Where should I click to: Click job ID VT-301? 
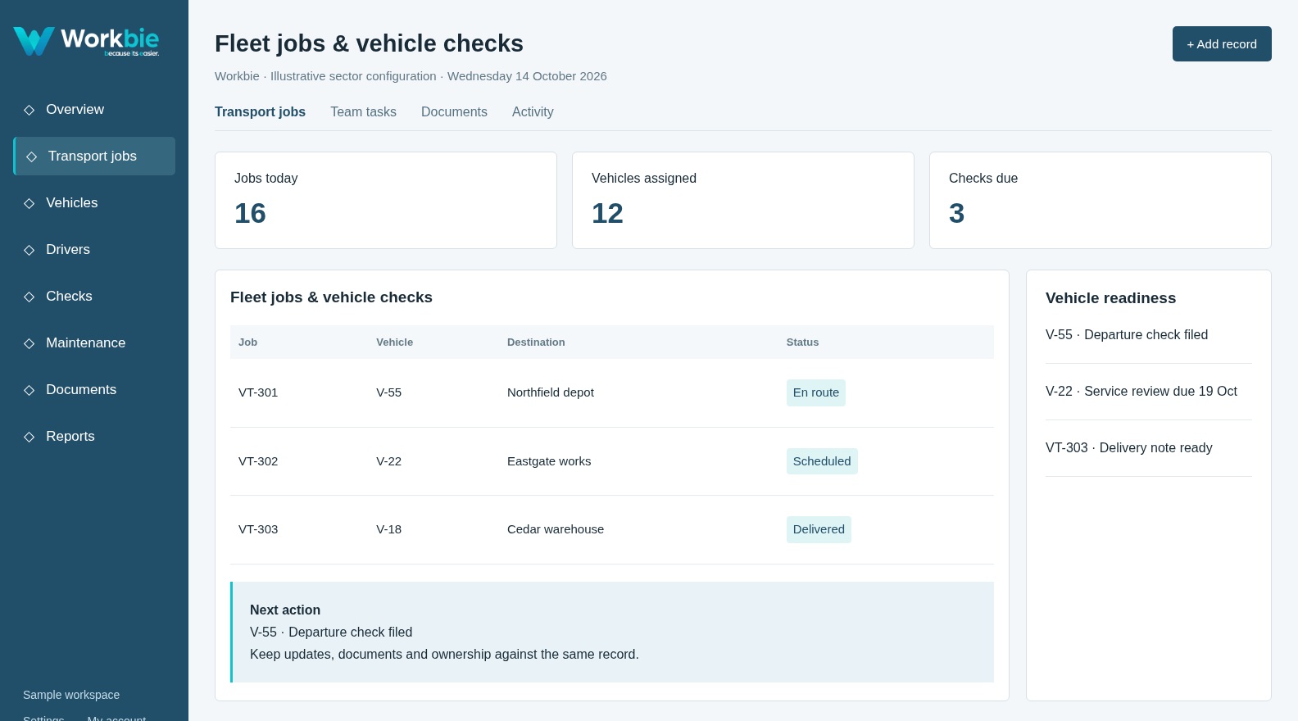[258, 392]
